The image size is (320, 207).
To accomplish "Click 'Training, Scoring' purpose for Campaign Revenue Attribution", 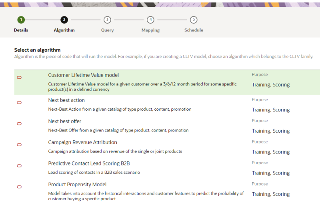I will 271,152.
